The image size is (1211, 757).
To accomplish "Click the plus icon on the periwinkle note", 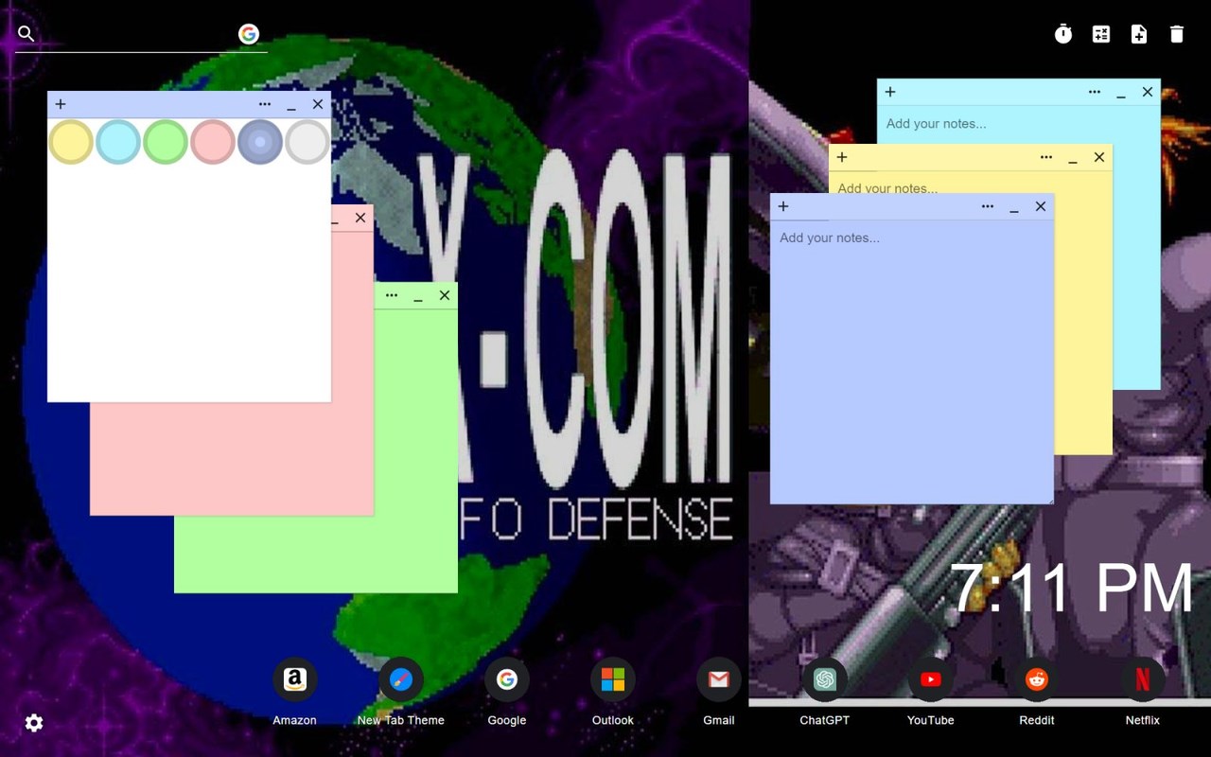I will pos(783,206).
